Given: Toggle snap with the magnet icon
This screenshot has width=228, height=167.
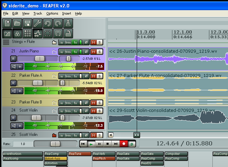Looking at the screenshot, I should click(x=58, y=33).
